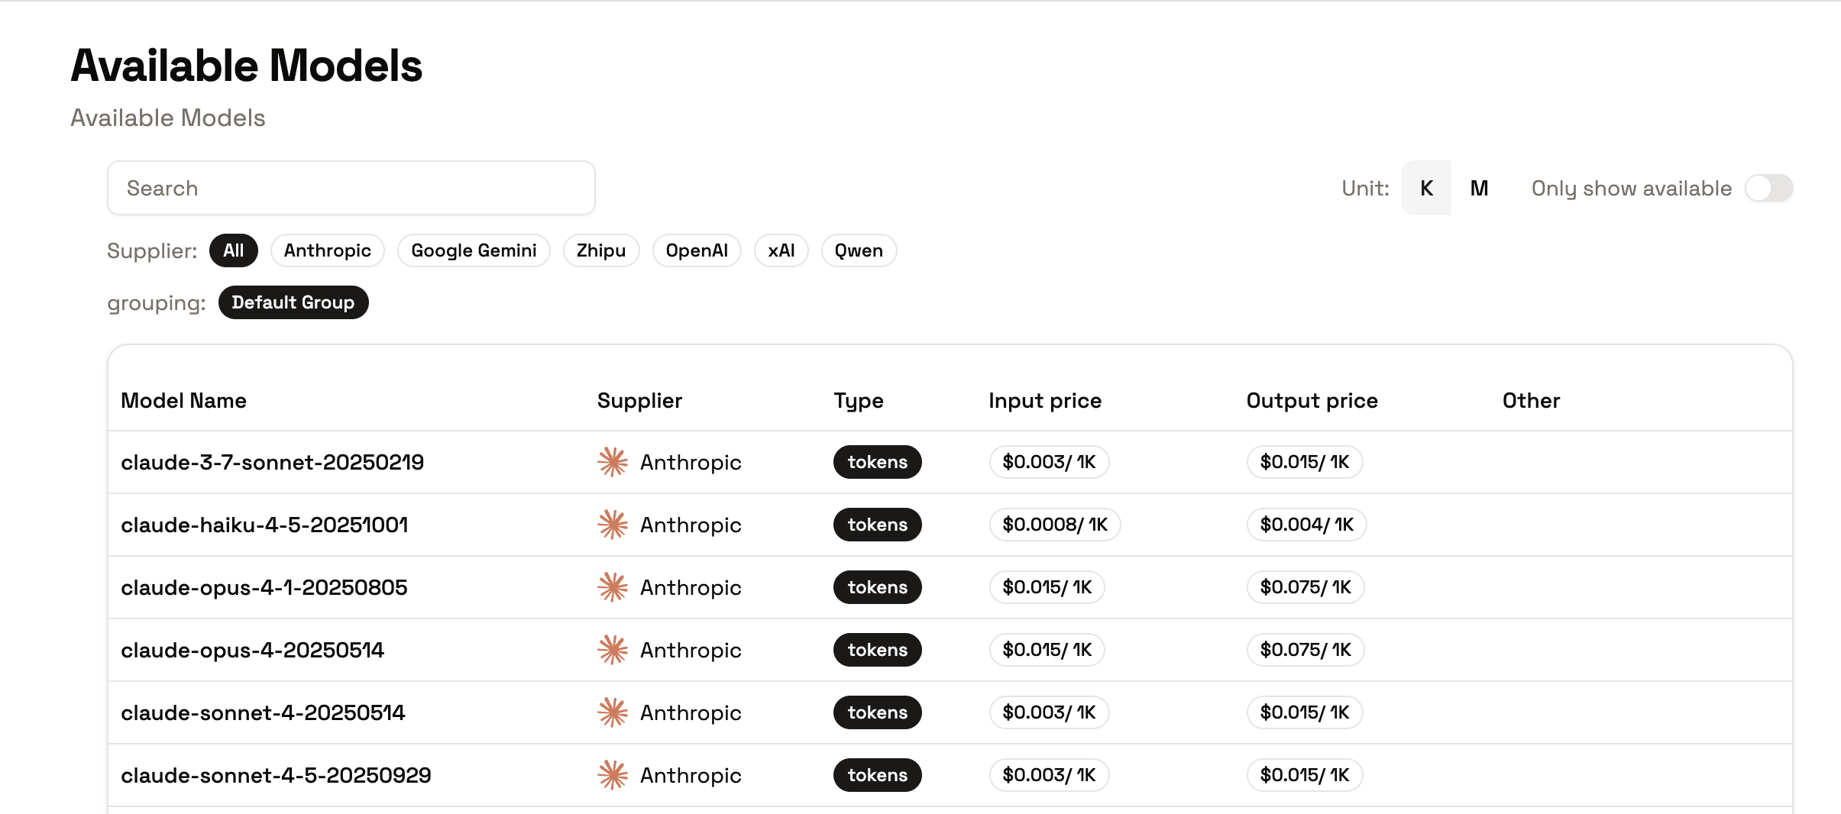Choose the xAI supplier filter

pyautogui.click(x=781, y=250)
